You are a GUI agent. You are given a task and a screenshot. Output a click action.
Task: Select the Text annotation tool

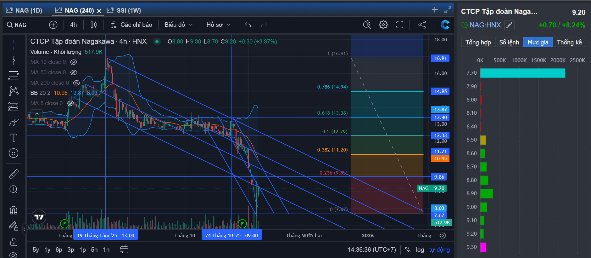[14, 138]
